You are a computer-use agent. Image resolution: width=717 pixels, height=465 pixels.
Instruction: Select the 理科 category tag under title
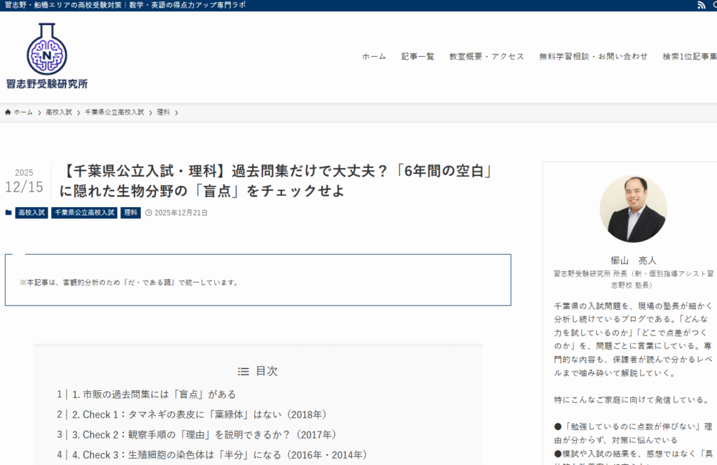pos(130,213)
